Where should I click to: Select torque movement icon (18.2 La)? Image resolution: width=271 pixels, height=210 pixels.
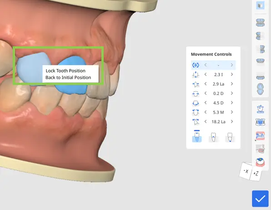pyautogui.click(x=196, y=122)
